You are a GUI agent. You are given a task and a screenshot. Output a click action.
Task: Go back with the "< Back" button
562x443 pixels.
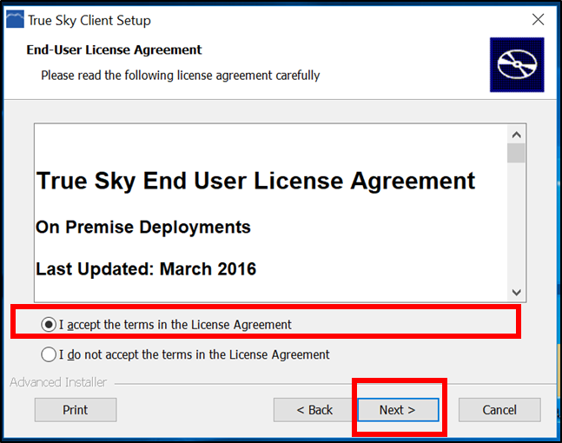(314, 410)
